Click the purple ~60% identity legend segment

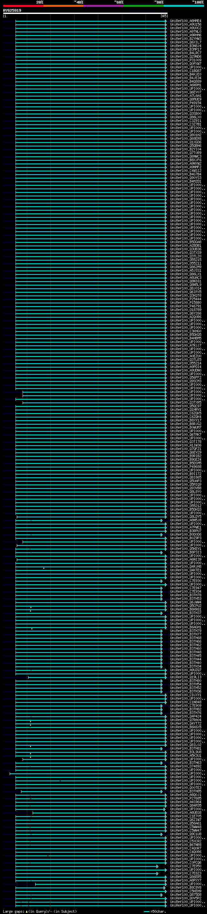click(x=103, y=6)
